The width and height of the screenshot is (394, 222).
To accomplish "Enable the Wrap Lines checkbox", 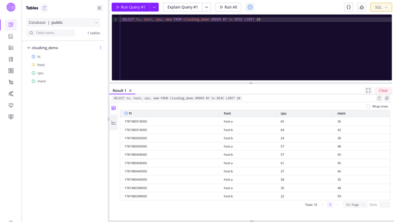I will point(368,106).
